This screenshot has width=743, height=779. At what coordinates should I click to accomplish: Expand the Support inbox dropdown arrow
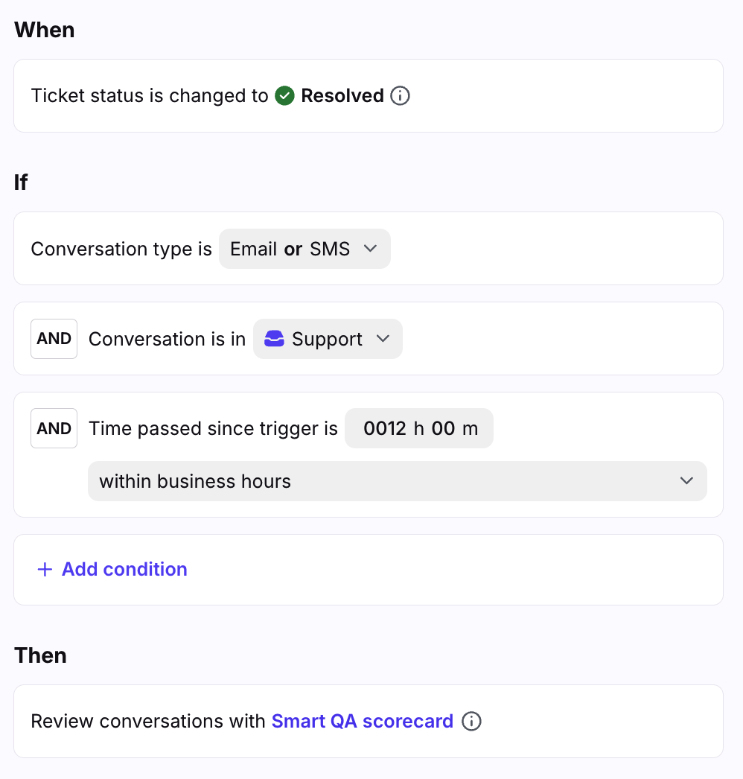[x=383, y=339]
